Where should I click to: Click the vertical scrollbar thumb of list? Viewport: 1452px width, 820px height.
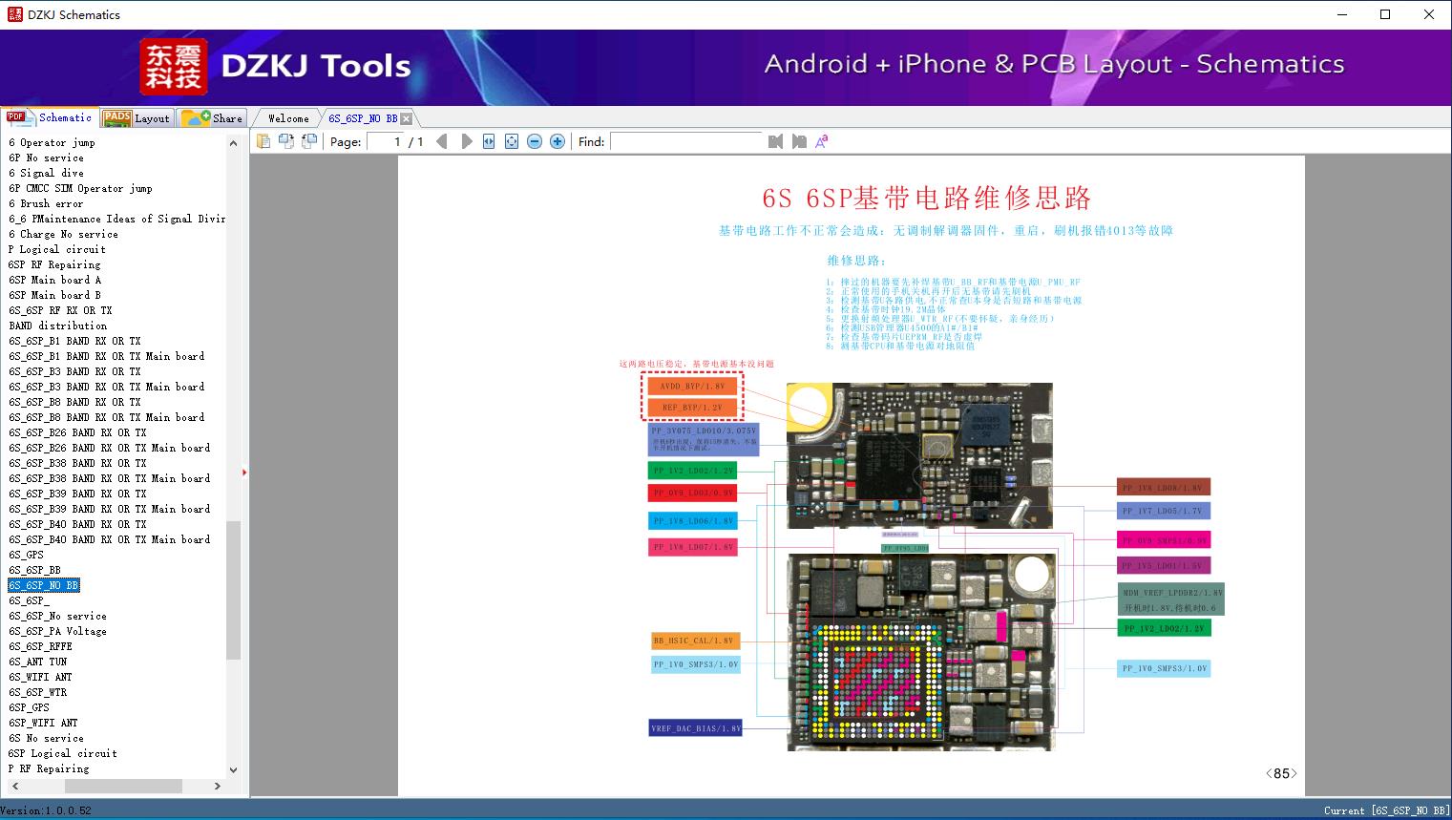click(233, 590)
